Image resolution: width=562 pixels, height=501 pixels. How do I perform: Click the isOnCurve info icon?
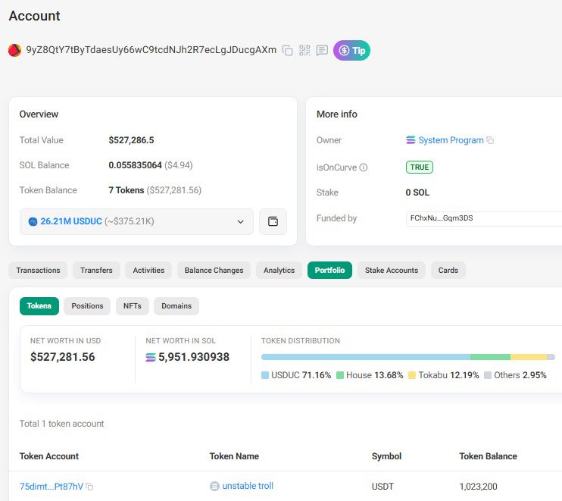364,168
